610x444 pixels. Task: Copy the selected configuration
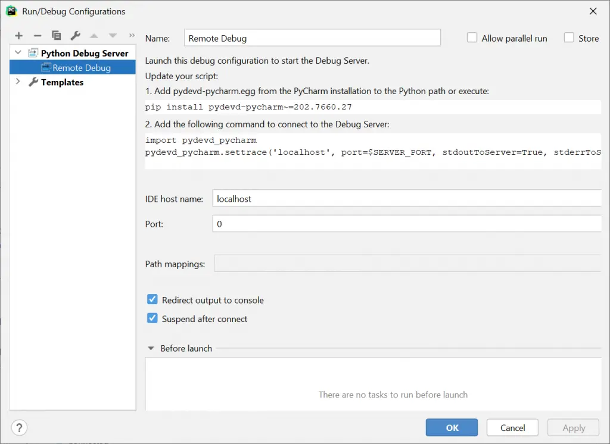point(57,36)
